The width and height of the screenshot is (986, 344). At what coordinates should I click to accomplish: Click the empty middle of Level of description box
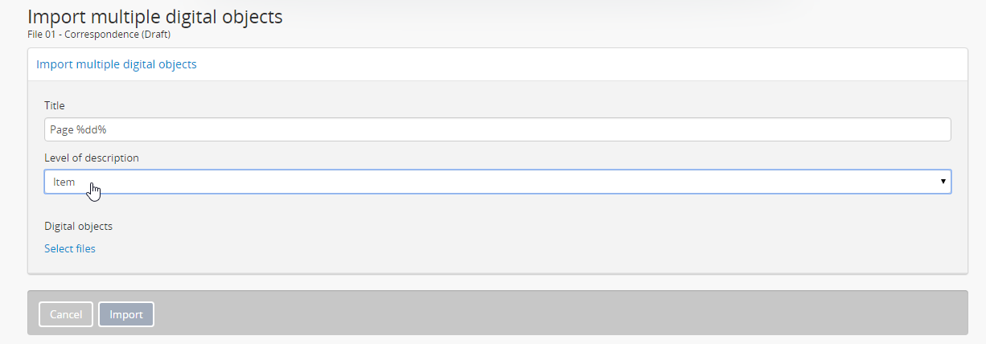(499, 182)
